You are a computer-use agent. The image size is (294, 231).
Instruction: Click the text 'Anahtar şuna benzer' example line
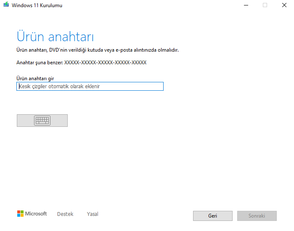(81, 63)
